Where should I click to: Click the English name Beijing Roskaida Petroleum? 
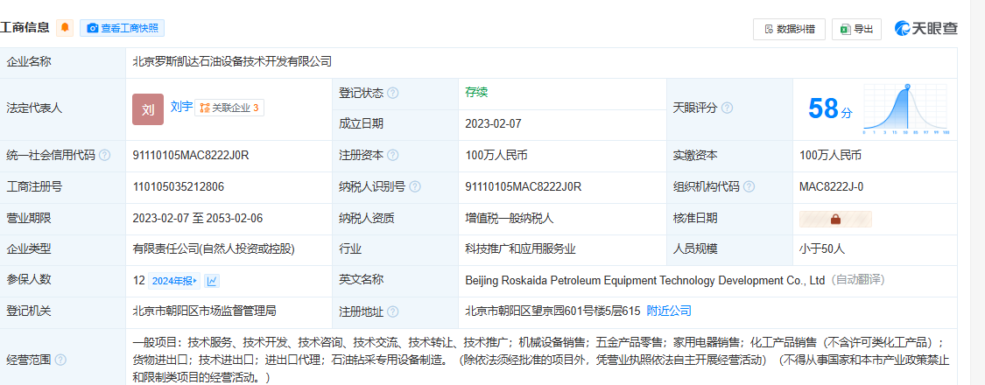645,280
